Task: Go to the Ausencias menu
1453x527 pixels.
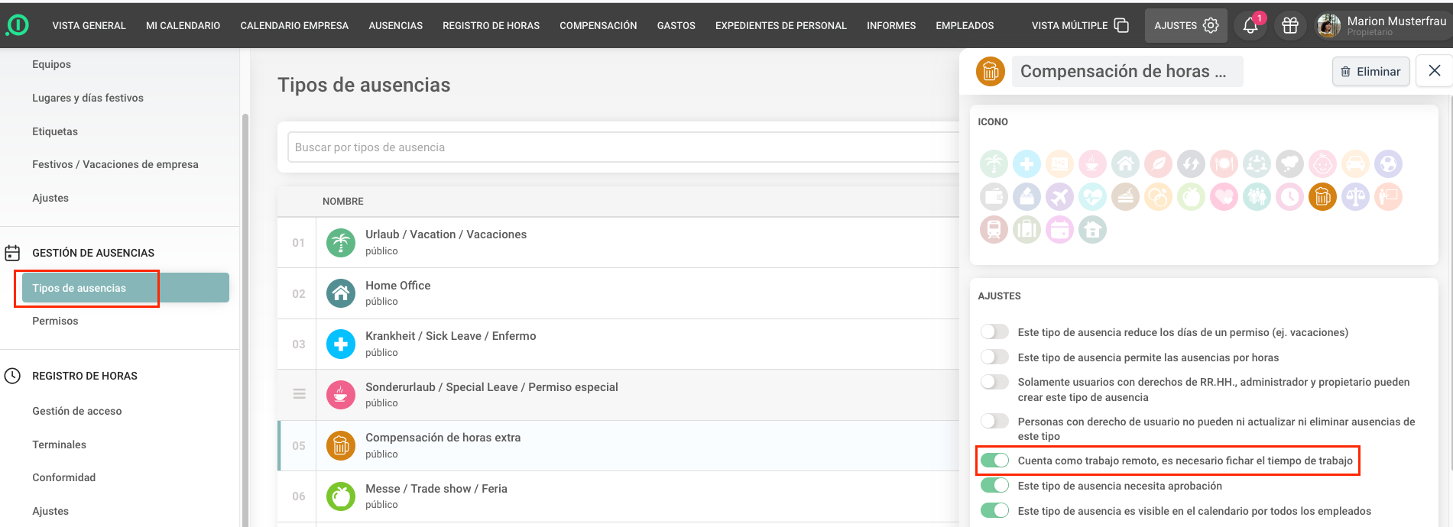Action: pos(395,26)
